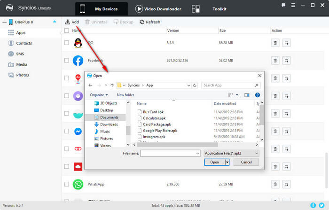Toggle the select-all checkbox in header

67,31
